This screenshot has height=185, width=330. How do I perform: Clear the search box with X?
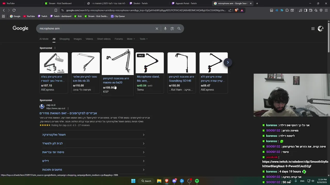[157, 29]
